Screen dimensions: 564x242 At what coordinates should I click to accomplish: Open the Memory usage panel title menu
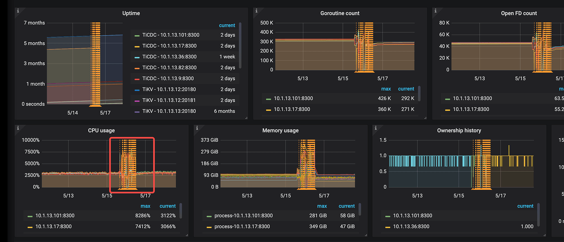pyautogui.click(x=280, y=130)
